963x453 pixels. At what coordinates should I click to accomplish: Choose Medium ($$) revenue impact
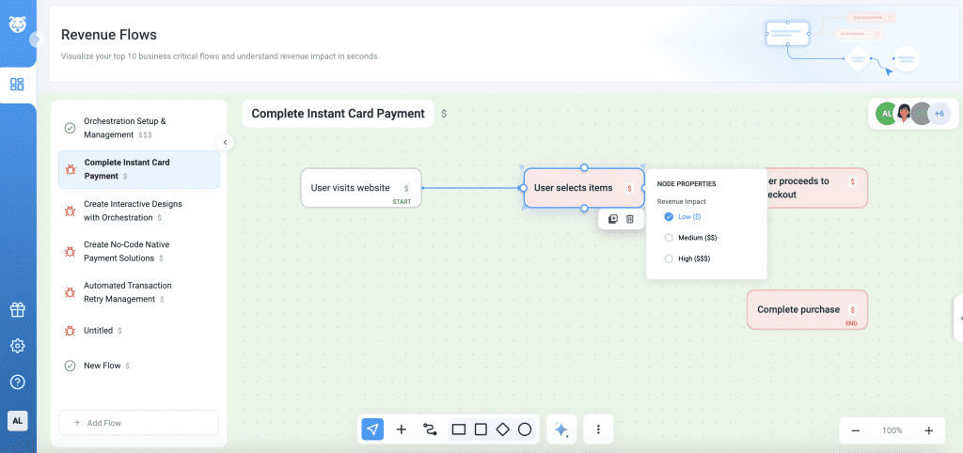pyautogui.click(x=669, y=238)
